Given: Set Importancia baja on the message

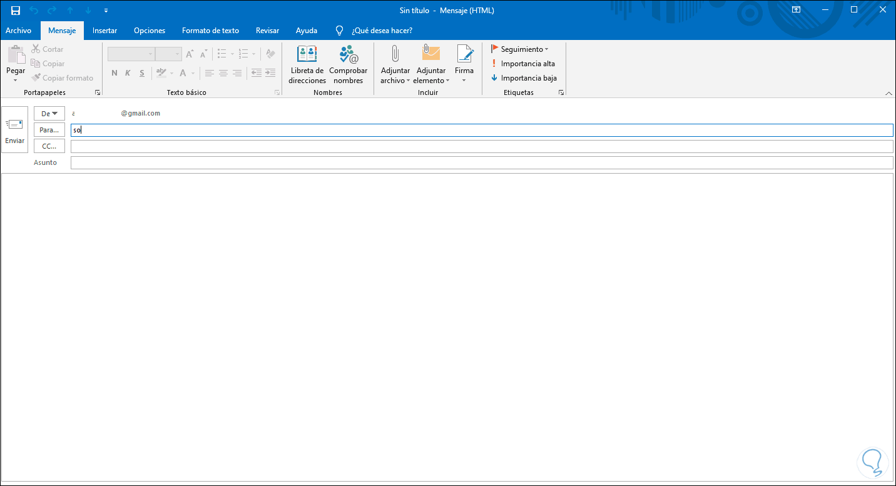Looking at the screenshot, I should click(524, 78).
